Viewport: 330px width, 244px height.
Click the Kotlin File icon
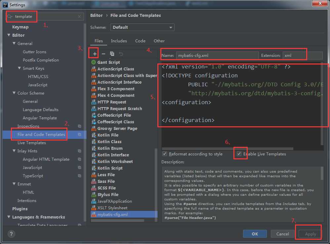94,135
